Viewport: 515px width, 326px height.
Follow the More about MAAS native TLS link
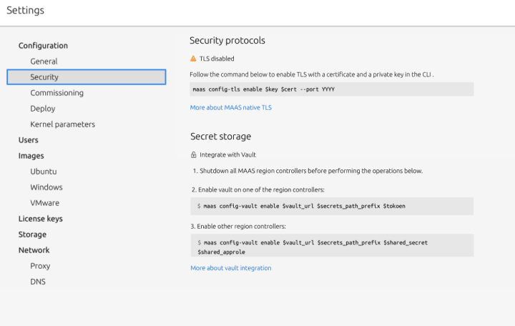tap(230, 108)
